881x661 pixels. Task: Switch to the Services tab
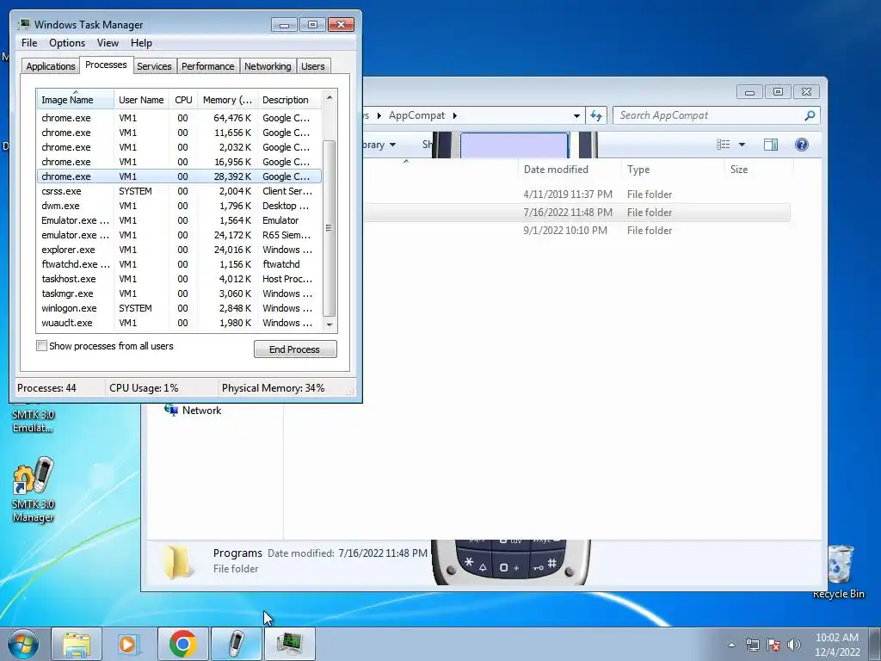(154, 66)
